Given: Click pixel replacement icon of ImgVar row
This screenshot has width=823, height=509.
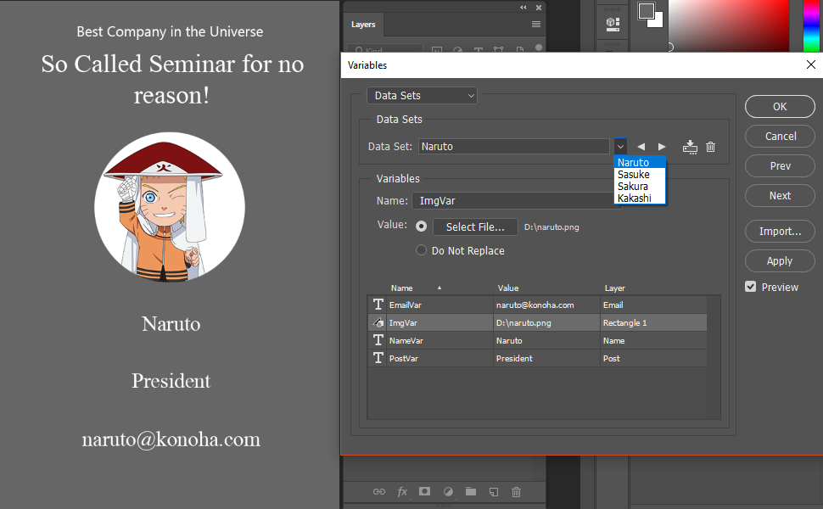Looking at the screenshot, I should (378, 322).
